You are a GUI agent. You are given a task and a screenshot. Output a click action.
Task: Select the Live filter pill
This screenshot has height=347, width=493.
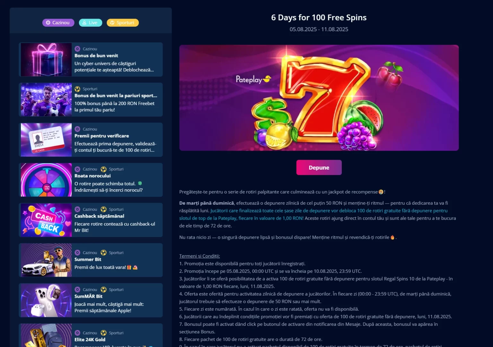click(91, 23)
